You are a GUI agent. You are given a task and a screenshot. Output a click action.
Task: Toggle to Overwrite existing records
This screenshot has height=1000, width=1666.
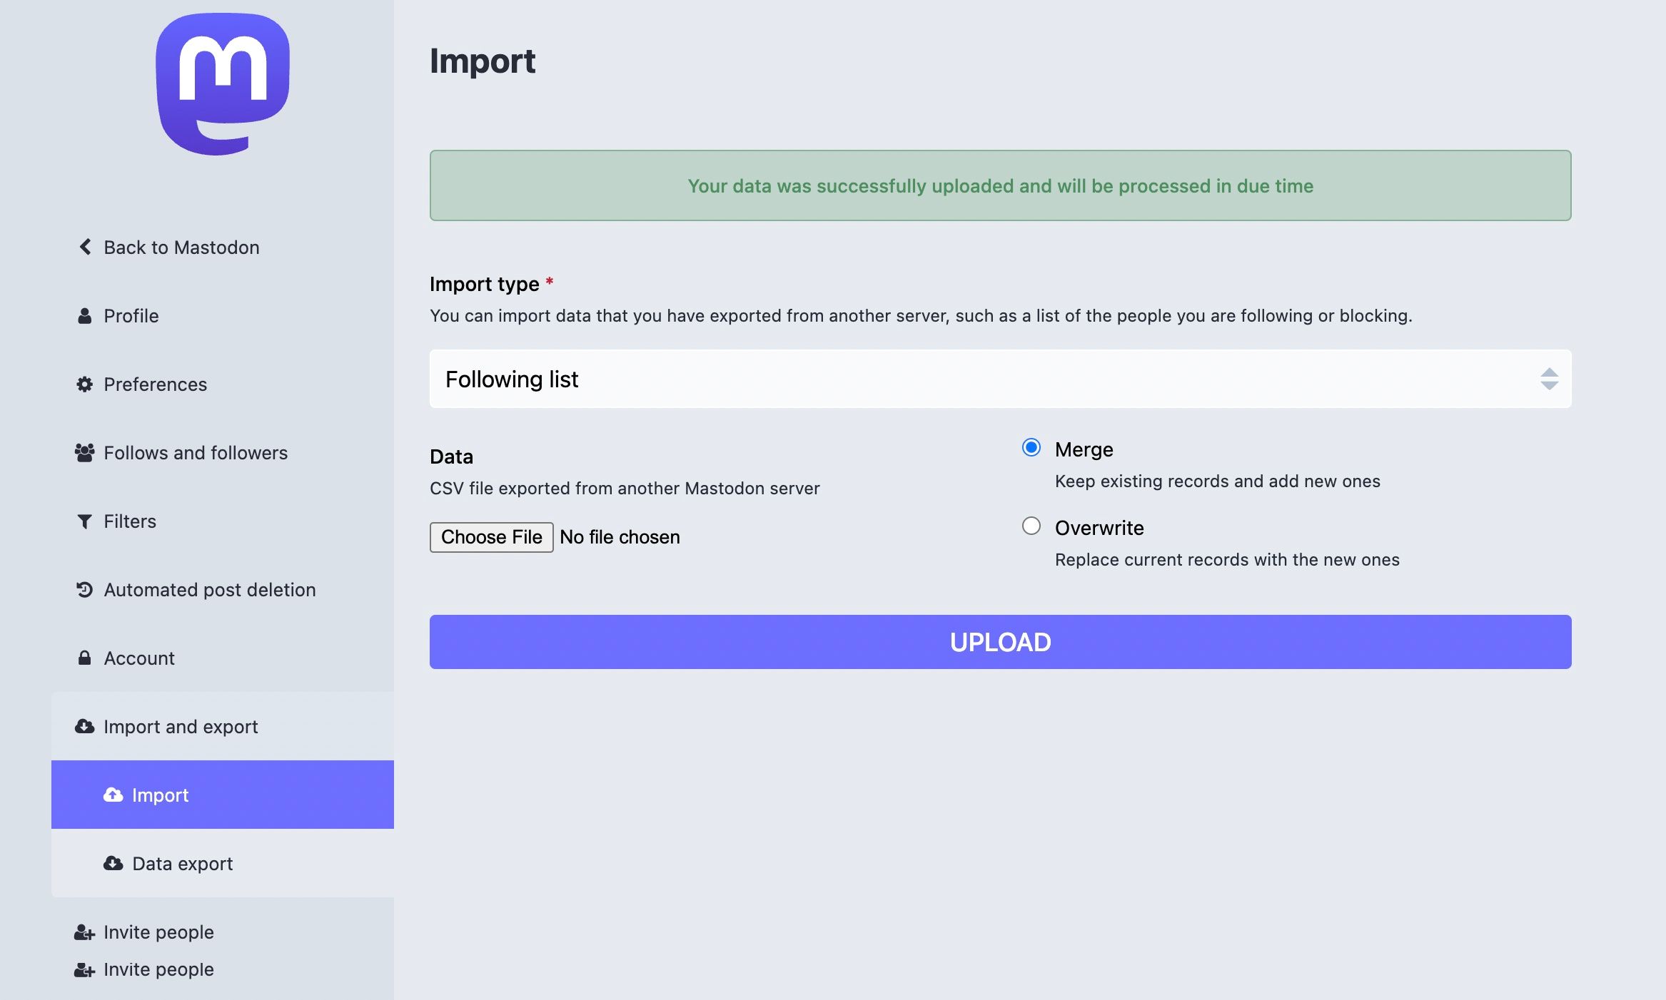pos(1031,527)
